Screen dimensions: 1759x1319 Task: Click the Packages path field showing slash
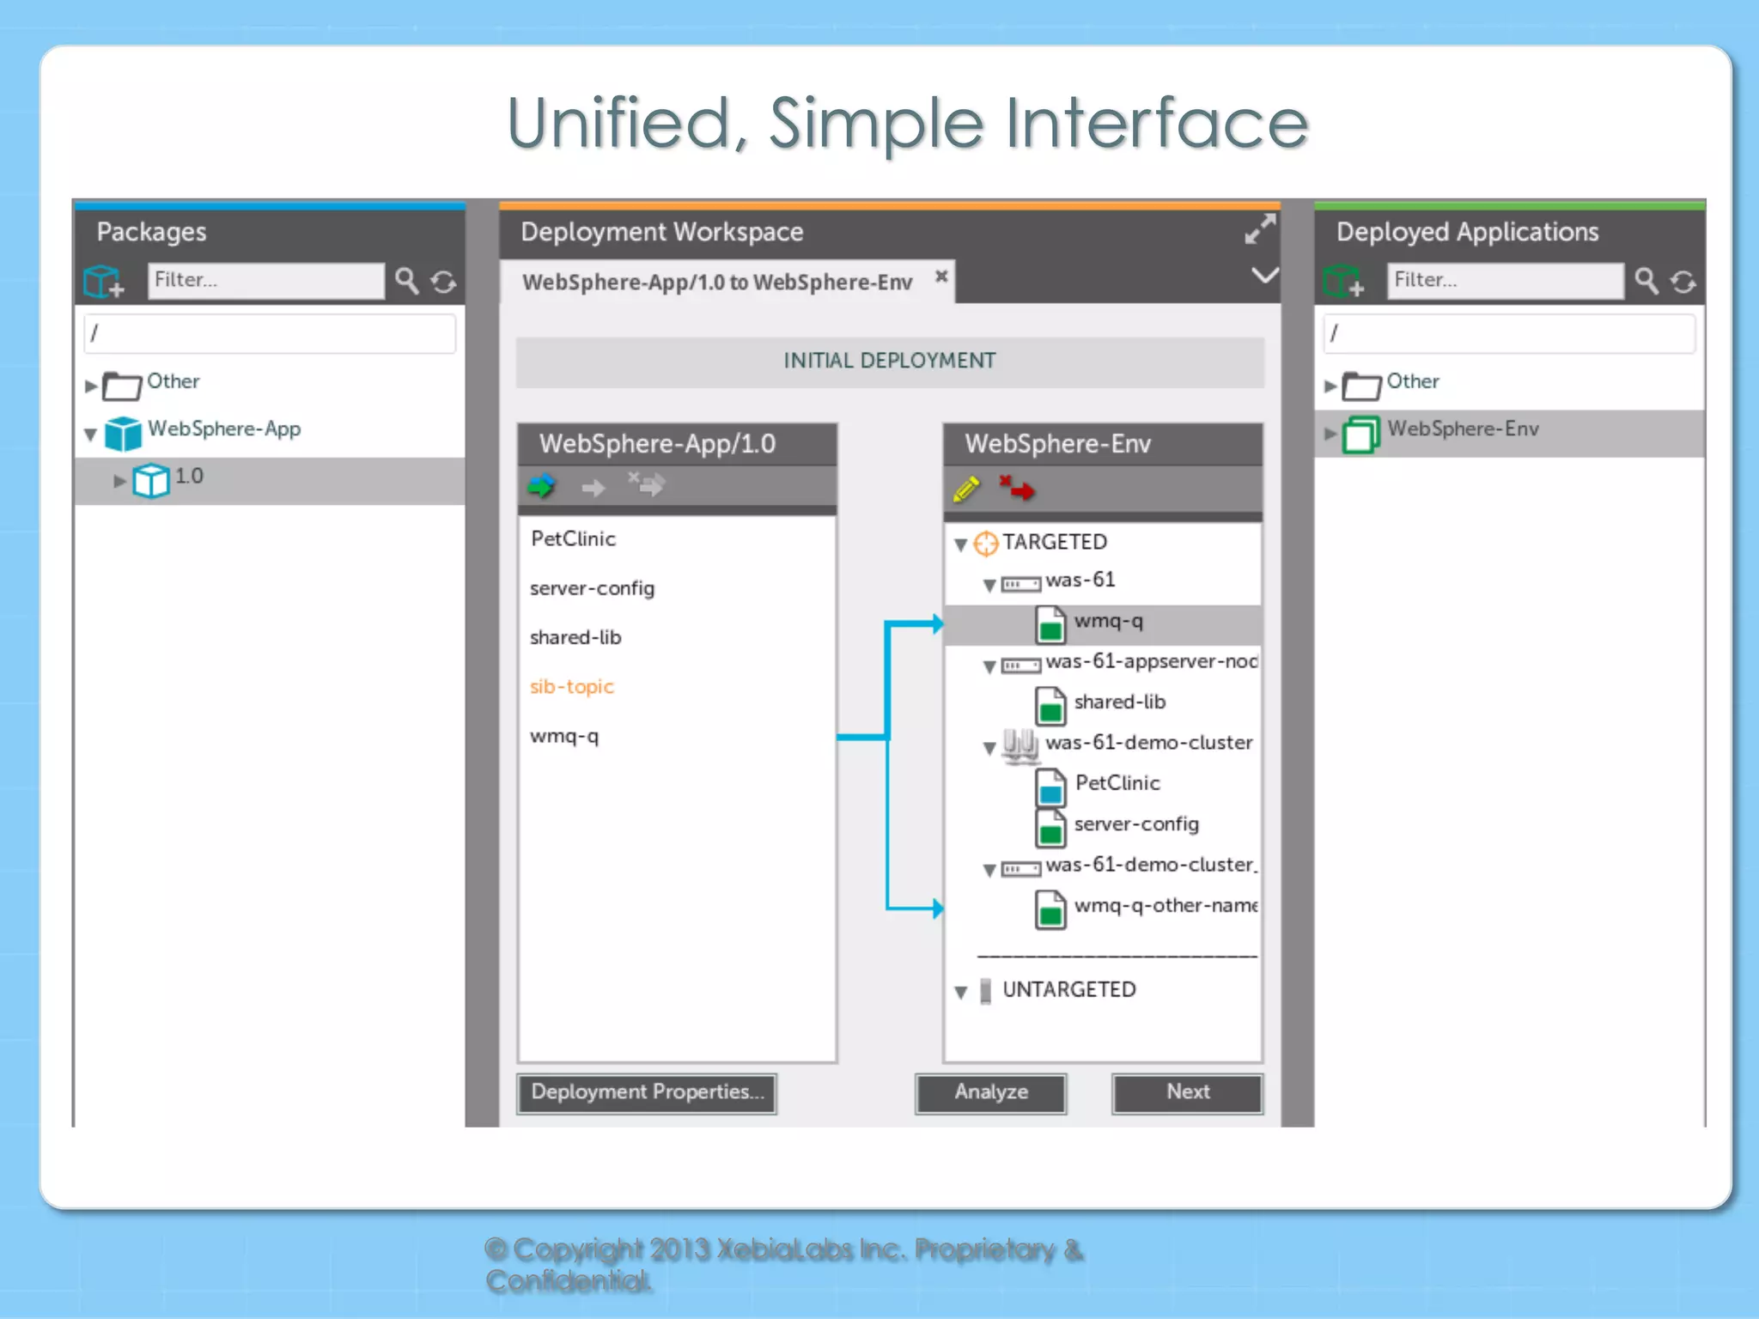pyautogui.click(x=269, y=333)
